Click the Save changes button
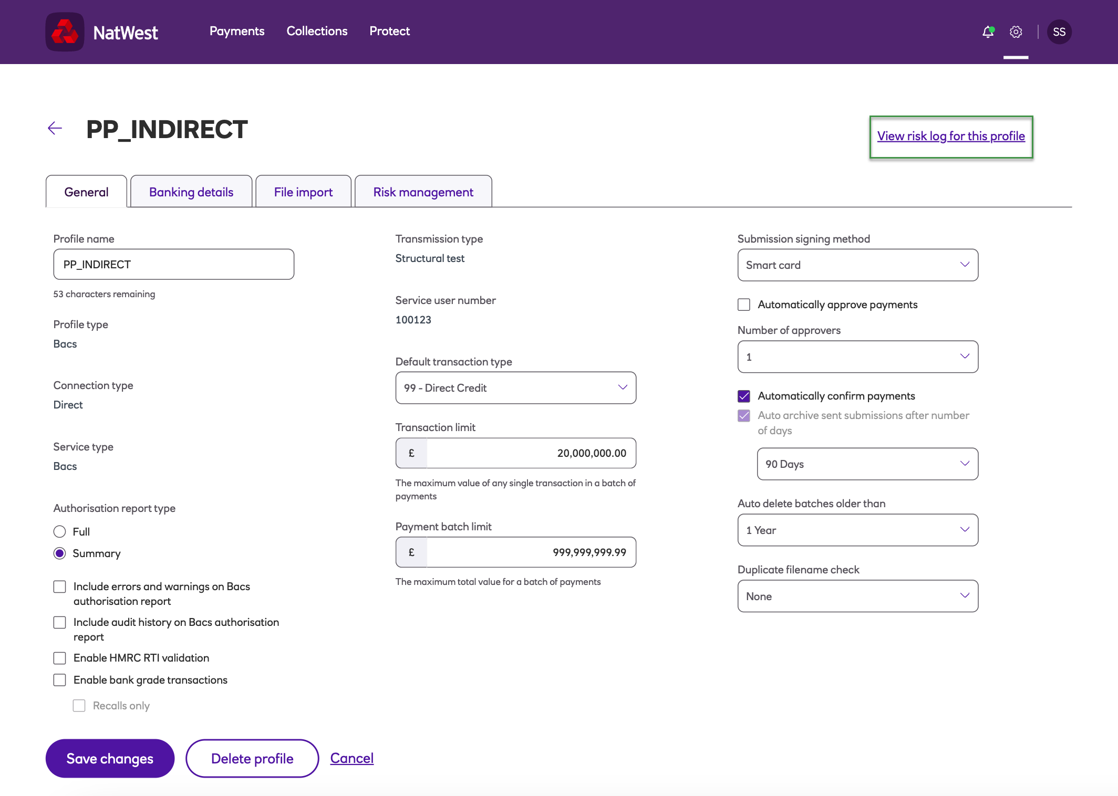The height and width of the screenshot is (796, 1118). (x=110, y=759)
